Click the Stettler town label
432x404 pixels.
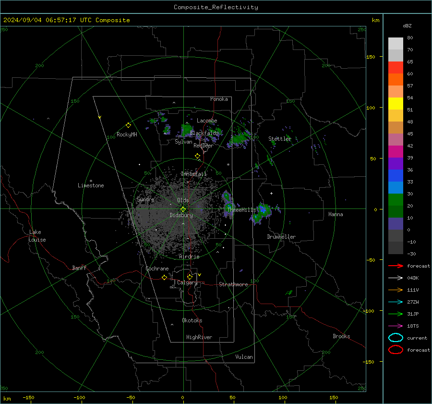pos(280,139)
